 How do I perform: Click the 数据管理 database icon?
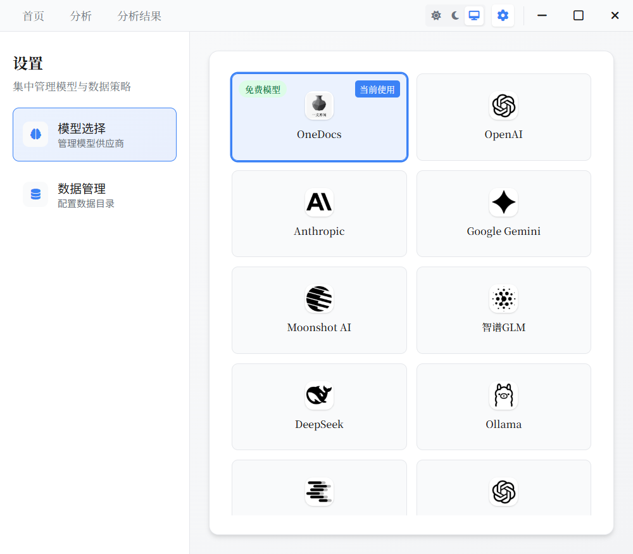pos(35,194)
